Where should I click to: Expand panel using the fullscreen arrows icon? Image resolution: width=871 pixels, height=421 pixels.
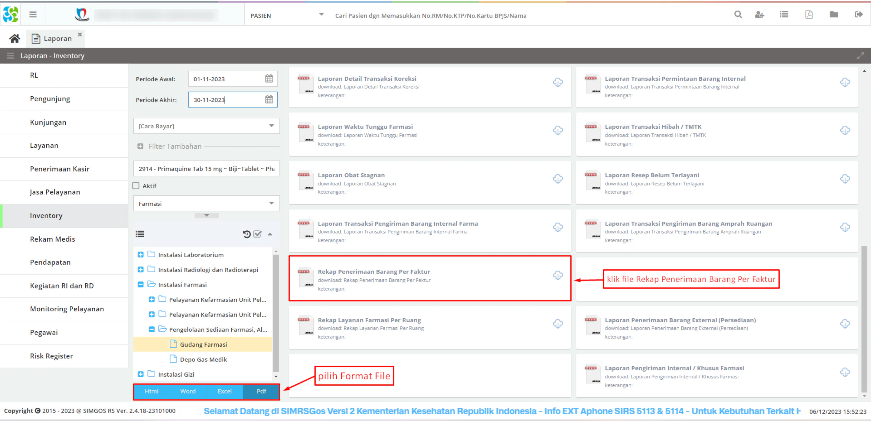tap(860, 56)
